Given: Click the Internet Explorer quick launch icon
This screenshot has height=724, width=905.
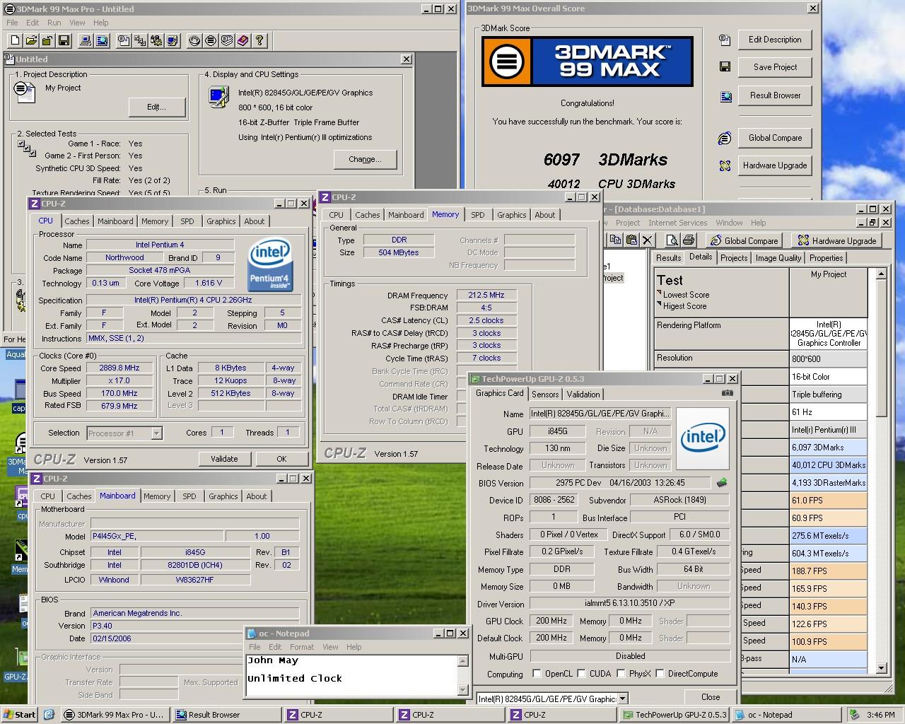Looking at the screenshot, I should (49, 715).
